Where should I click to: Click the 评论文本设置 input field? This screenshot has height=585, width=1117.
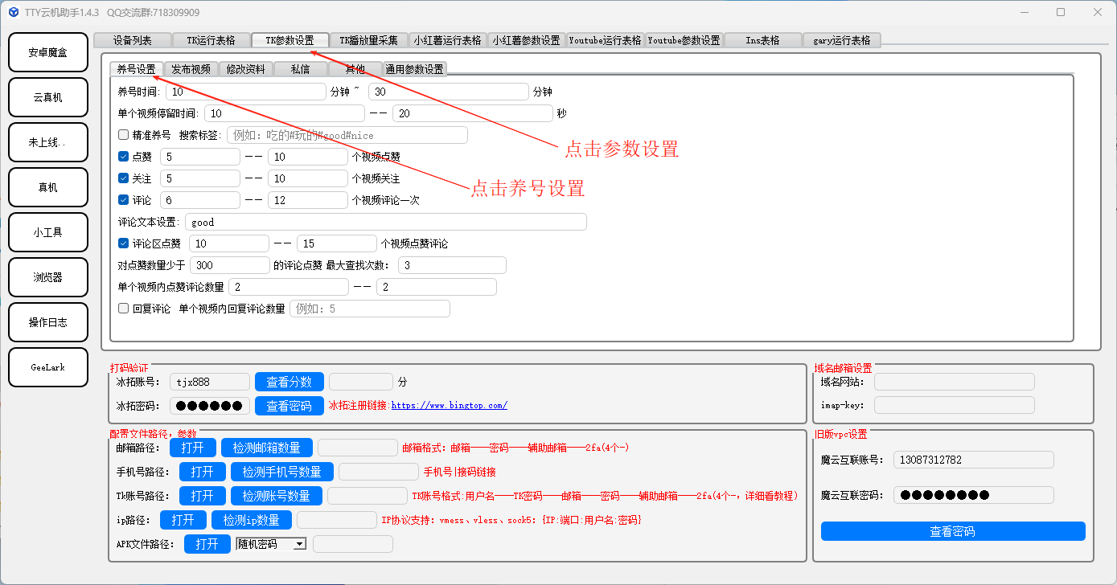coord(385,222)
